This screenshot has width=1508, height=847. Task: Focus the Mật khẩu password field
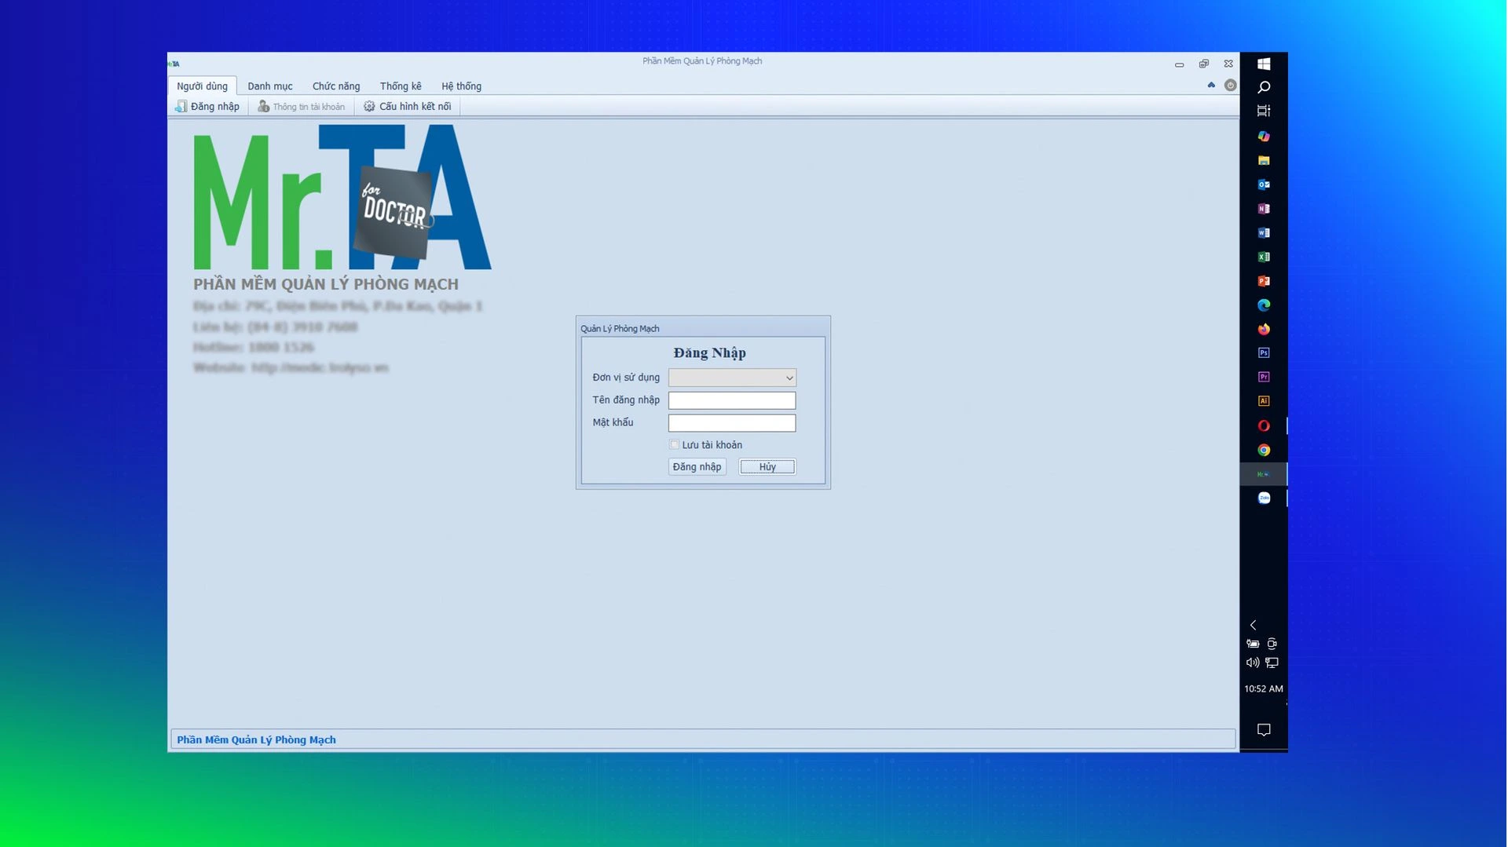(731, 423)
